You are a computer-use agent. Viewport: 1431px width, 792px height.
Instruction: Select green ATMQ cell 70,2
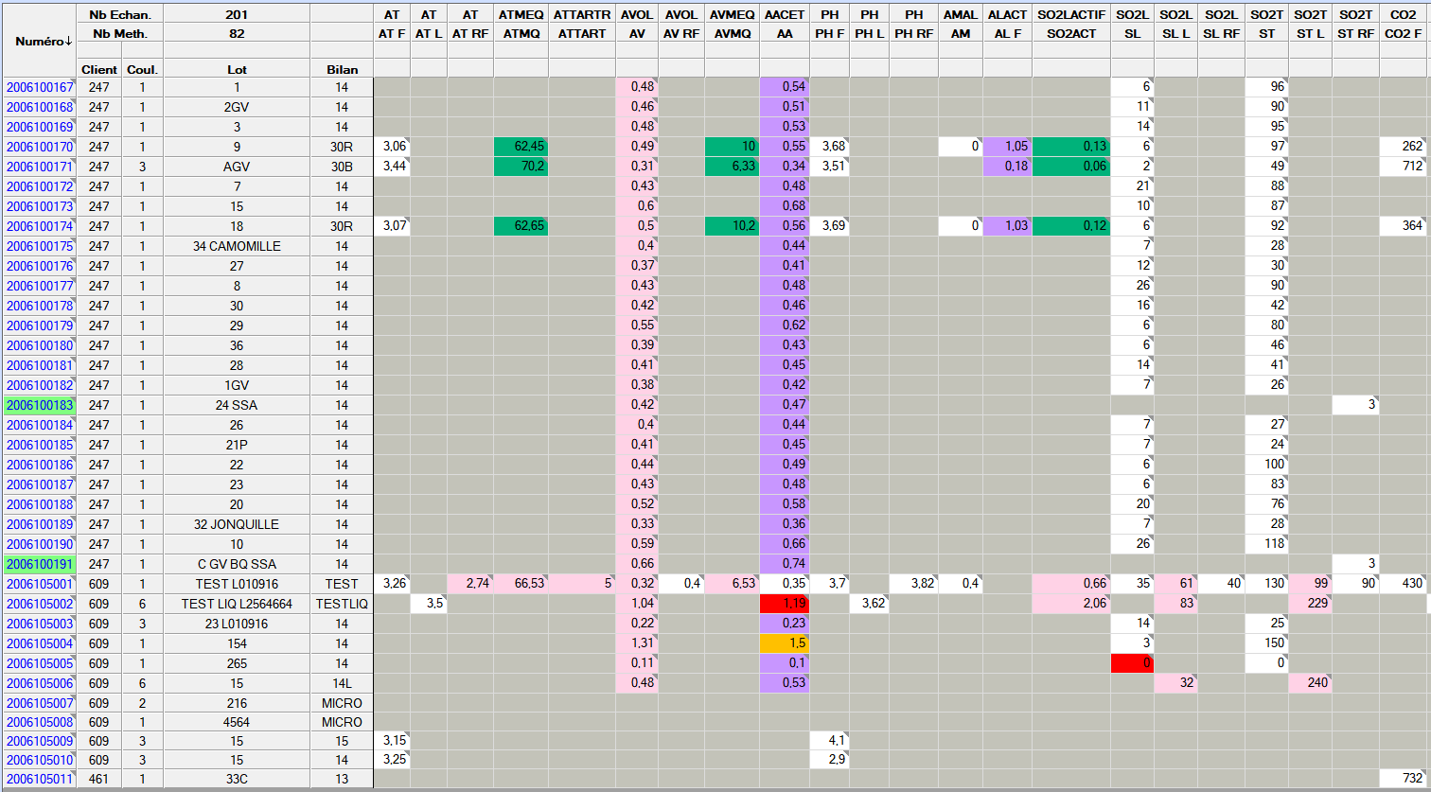pos(521,167)
